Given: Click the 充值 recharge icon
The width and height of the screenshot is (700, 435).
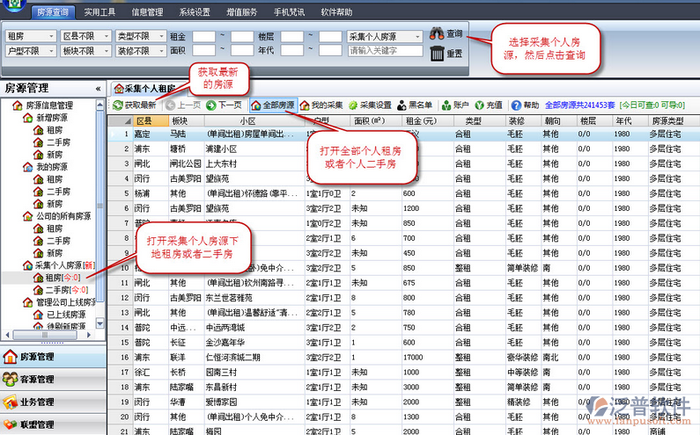Looking at the screenshot, I should point(488,105).
